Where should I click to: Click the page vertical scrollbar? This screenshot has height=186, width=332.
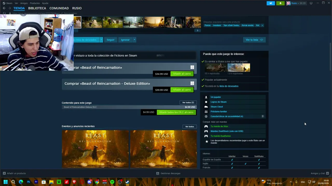tap(330, 57)
